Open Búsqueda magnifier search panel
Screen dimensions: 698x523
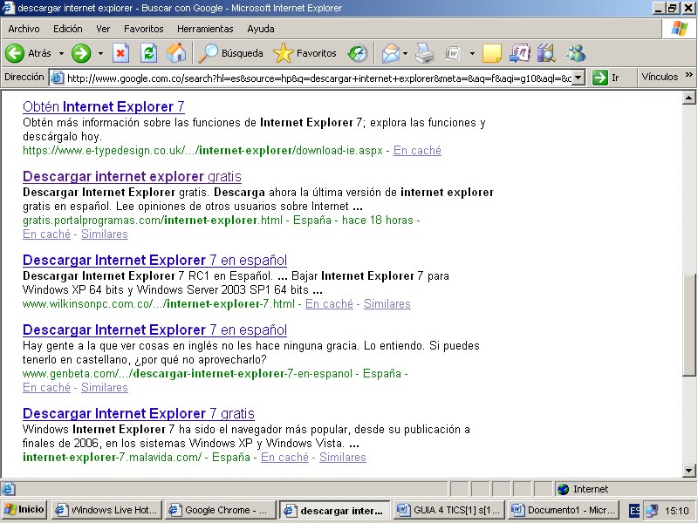pyautogui.click(x=230, y=53)
